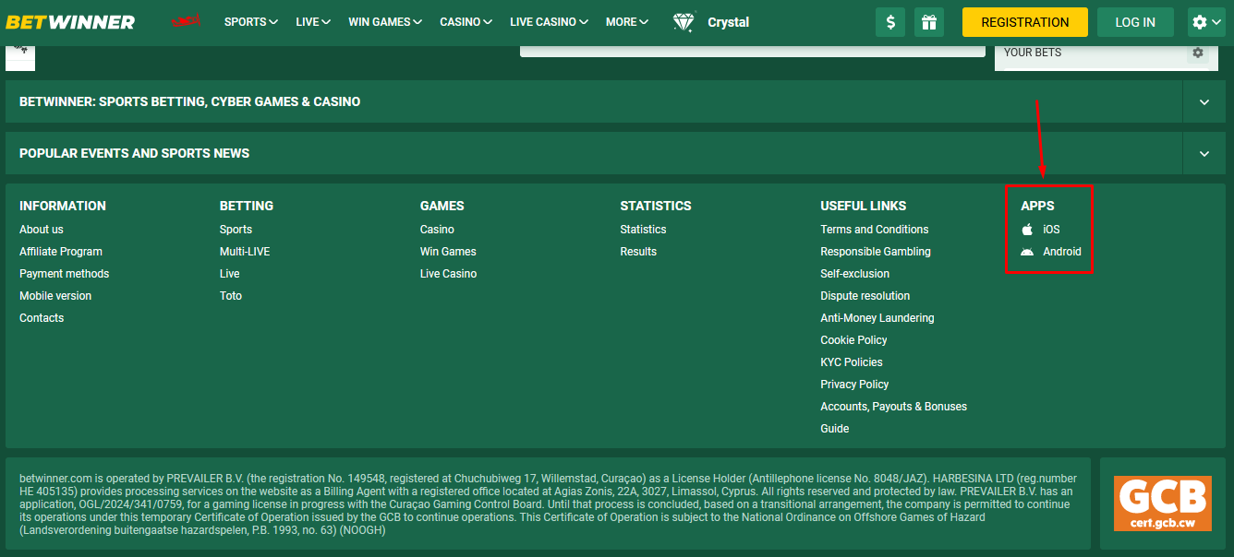Open Casino under Games column

point(437,230)
